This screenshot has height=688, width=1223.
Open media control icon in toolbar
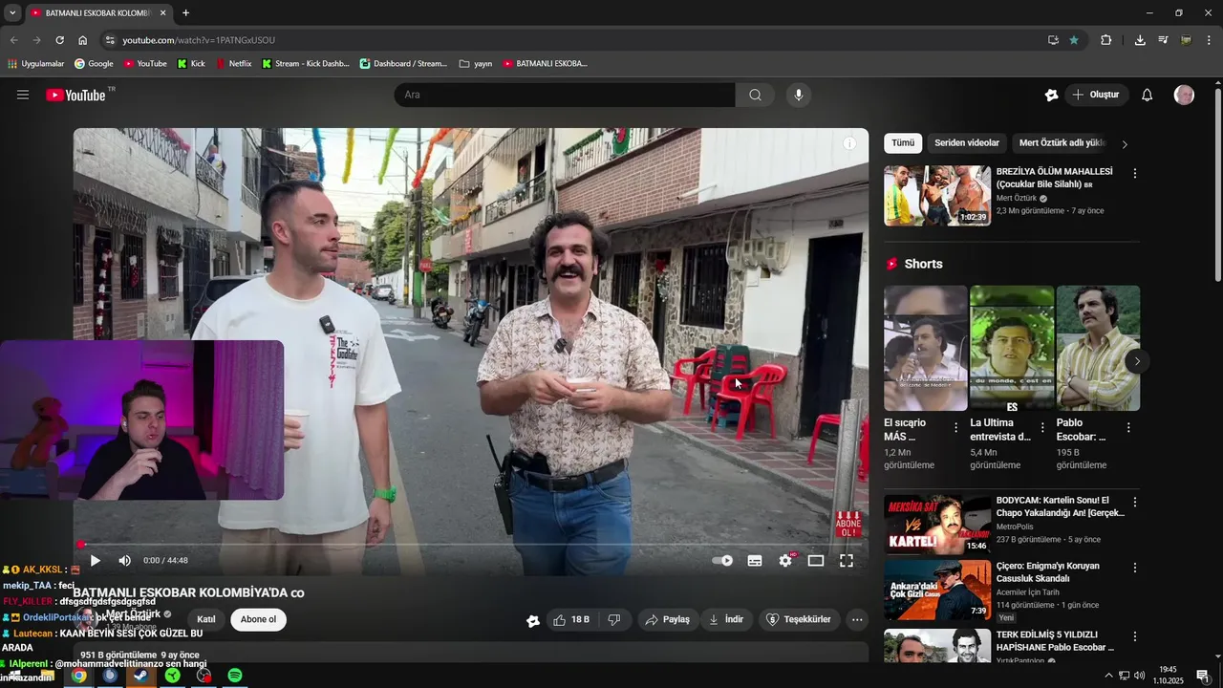1163,40
